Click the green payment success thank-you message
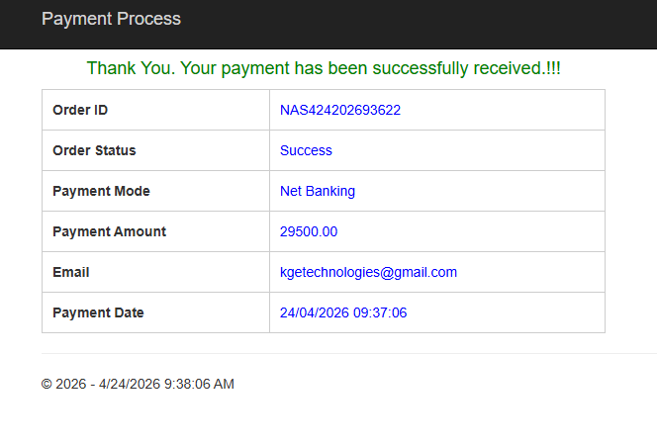 (324, 68)
